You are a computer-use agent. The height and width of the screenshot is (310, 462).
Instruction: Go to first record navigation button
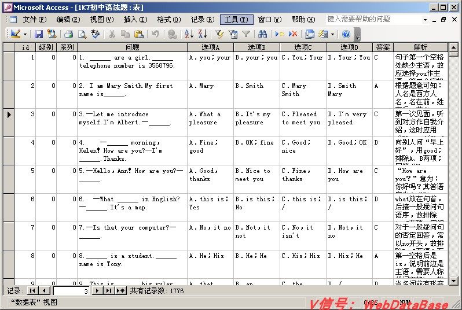click(x=32, y=290)
